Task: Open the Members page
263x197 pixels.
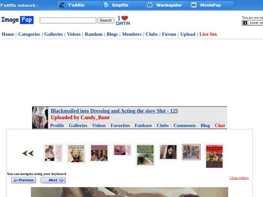Action: (x=132, y=34)
